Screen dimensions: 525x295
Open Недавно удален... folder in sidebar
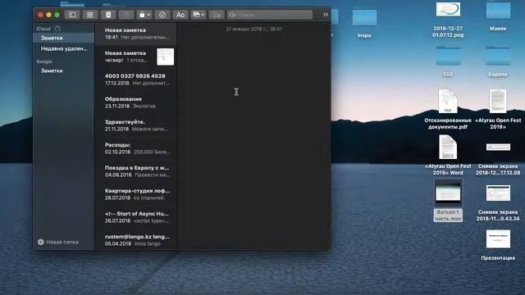(x=64, y=48)
